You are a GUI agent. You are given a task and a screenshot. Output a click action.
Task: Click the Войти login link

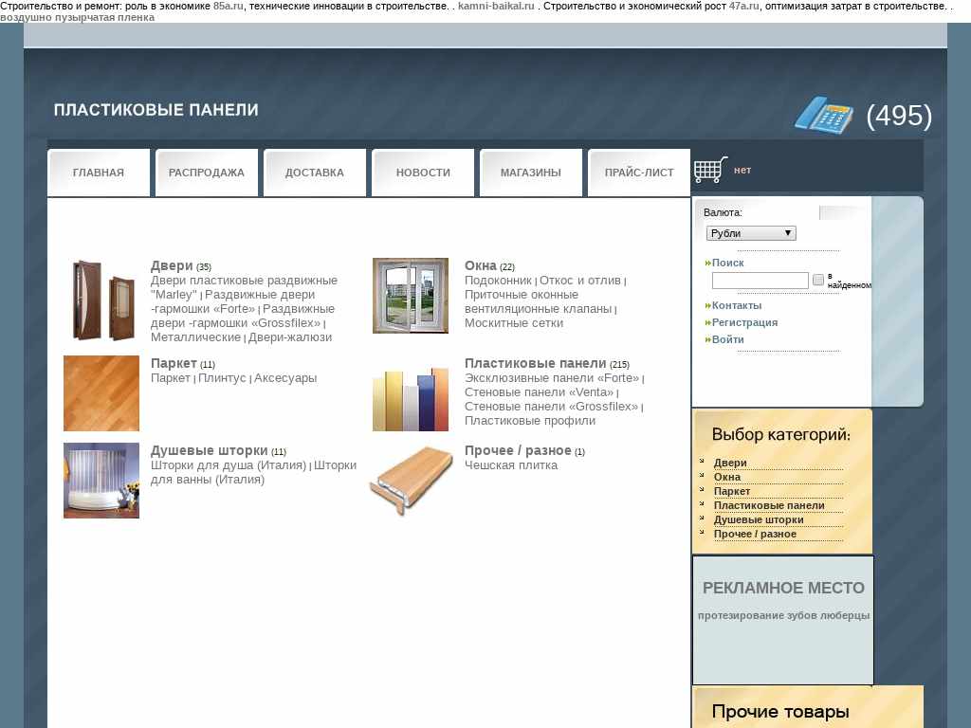727,339
